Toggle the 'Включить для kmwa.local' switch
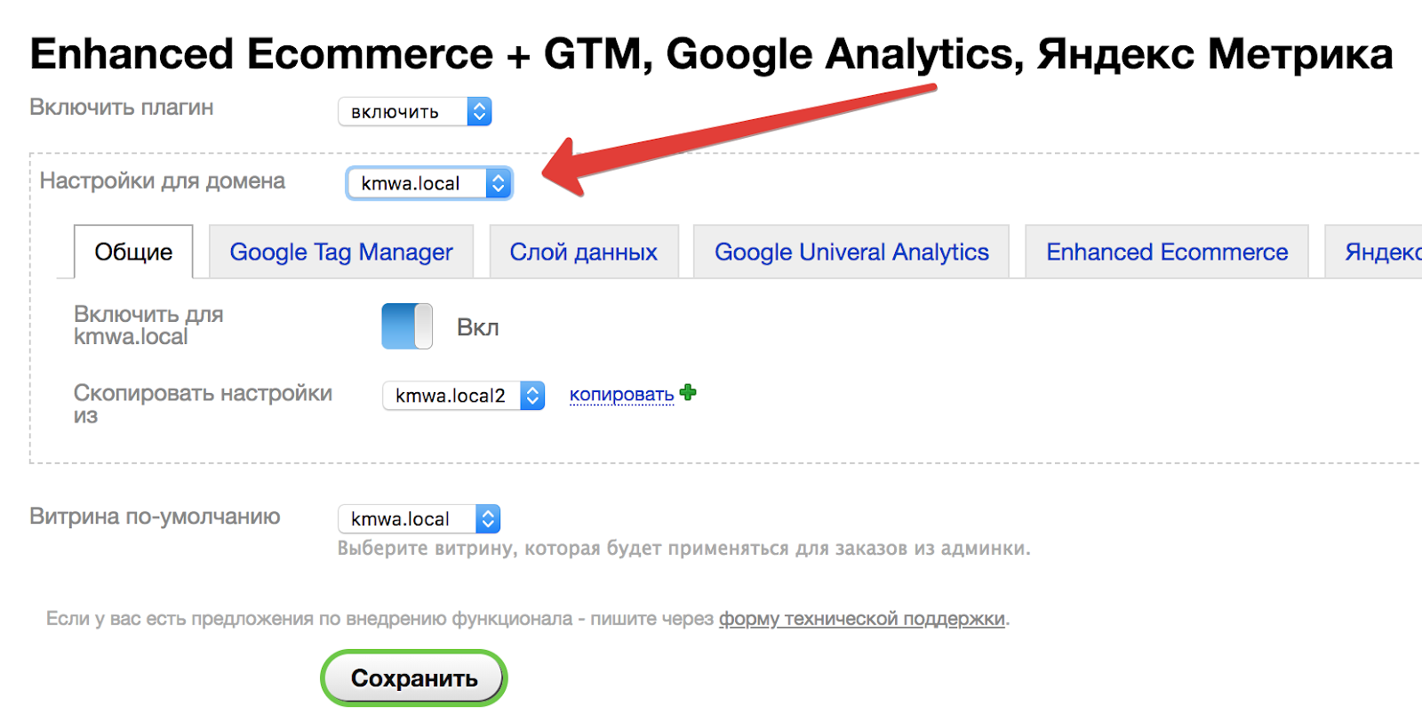The width and height of the screenshot is (1422, 714). click(407, 326)
